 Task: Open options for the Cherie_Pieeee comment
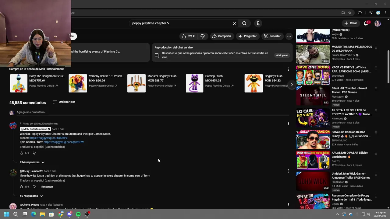[x=289, y=205]
